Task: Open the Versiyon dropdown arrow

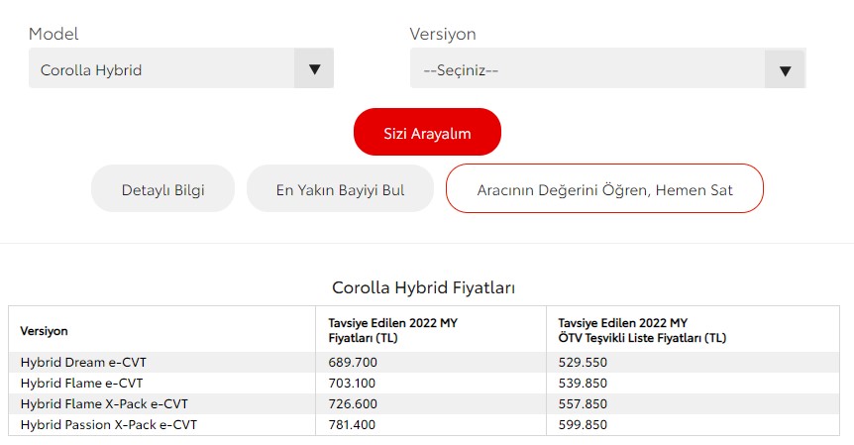Action: [785, 69]
